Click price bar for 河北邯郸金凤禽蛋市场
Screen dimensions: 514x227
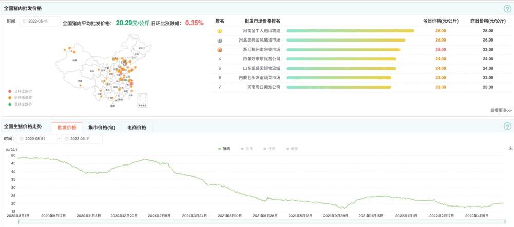pos(346,40)
